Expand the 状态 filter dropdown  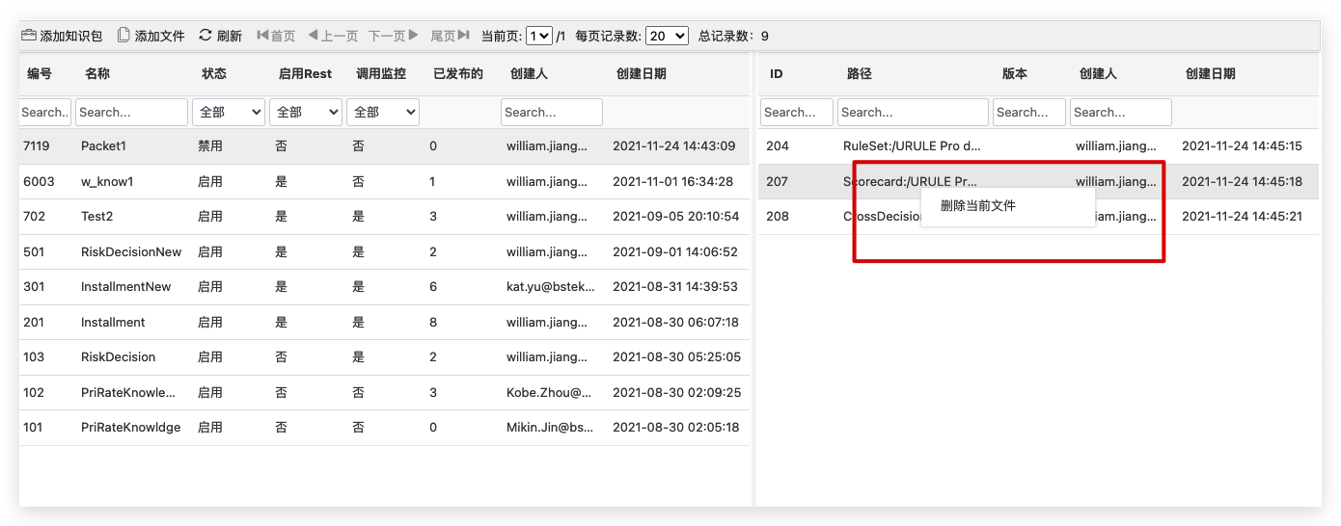[229, 113]
